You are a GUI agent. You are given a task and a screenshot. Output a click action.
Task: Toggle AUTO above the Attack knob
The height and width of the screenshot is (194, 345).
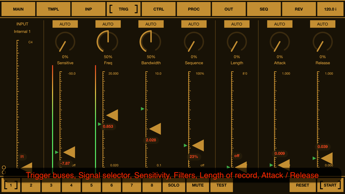(280, 24)
